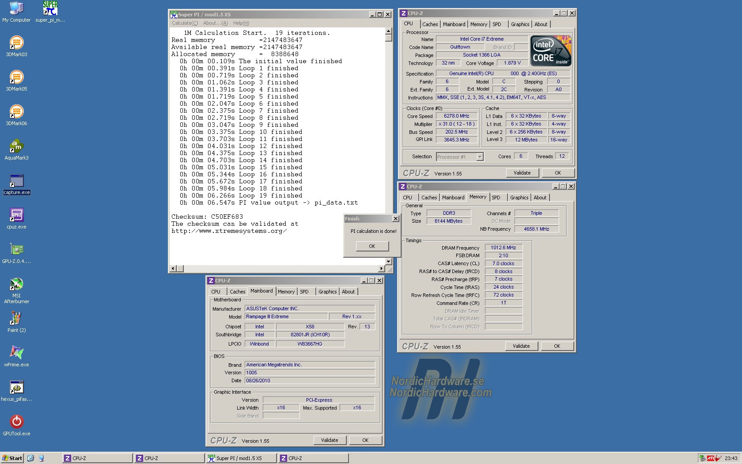Expand the Processor #1 selection dropdown
The image size is (742, 464).
coord(480,157)
